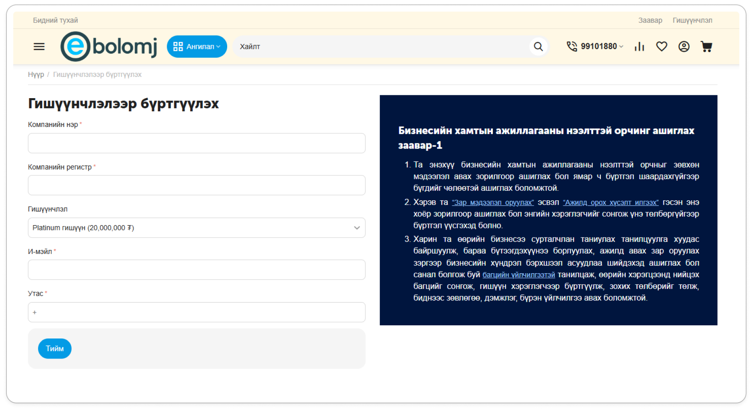Open the Platinum гишүүн membership dropdown
753x409 pixels.
[196, 228]
